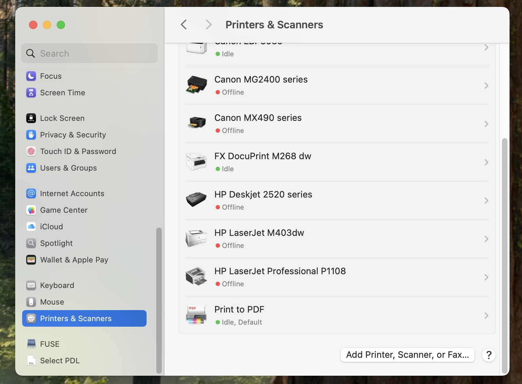The width and height of the screenshot is (522, 384).
Task: Click the Printers & Scanners window title
Action: pyautogui.click(x=274, y=25)
